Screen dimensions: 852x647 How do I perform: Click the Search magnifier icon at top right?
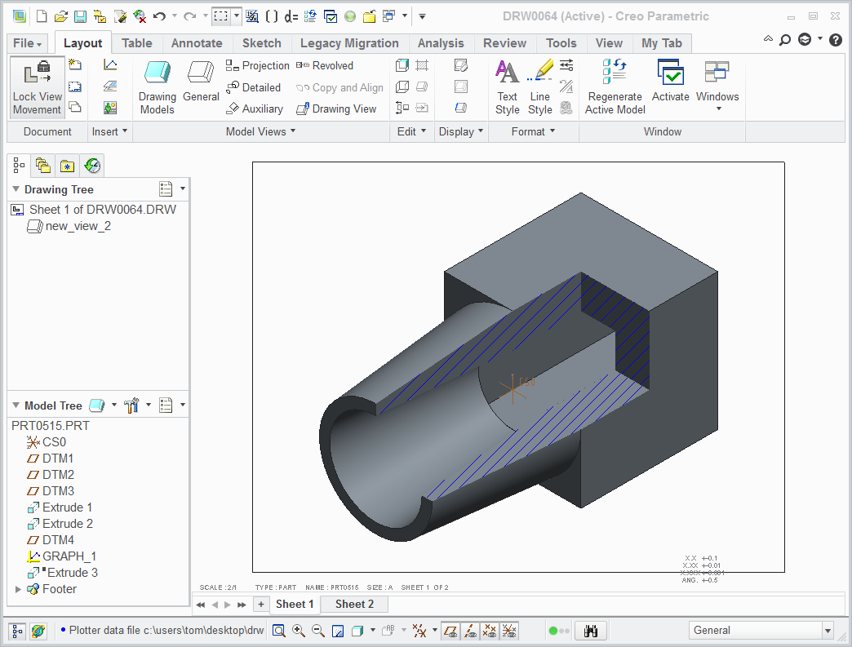point(784,40)
